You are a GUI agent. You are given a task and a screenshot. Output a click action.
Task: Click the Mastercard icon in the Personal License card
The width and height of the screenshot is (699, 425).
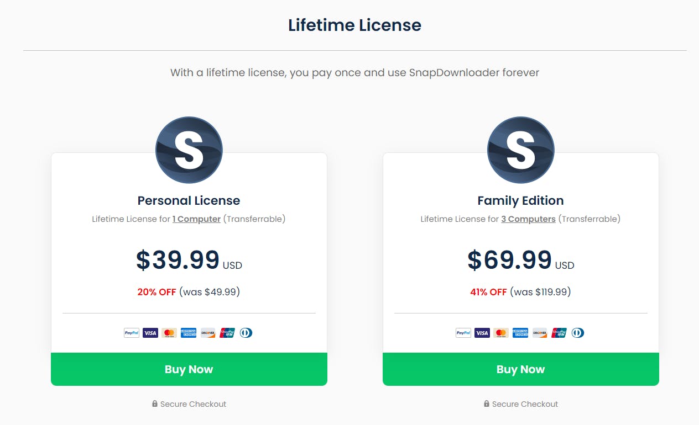click(169, 333)
